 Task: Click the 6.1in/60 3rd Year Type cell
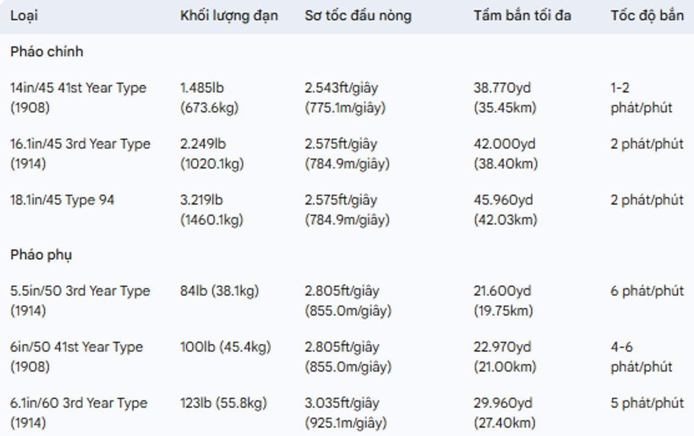[79, 412]
